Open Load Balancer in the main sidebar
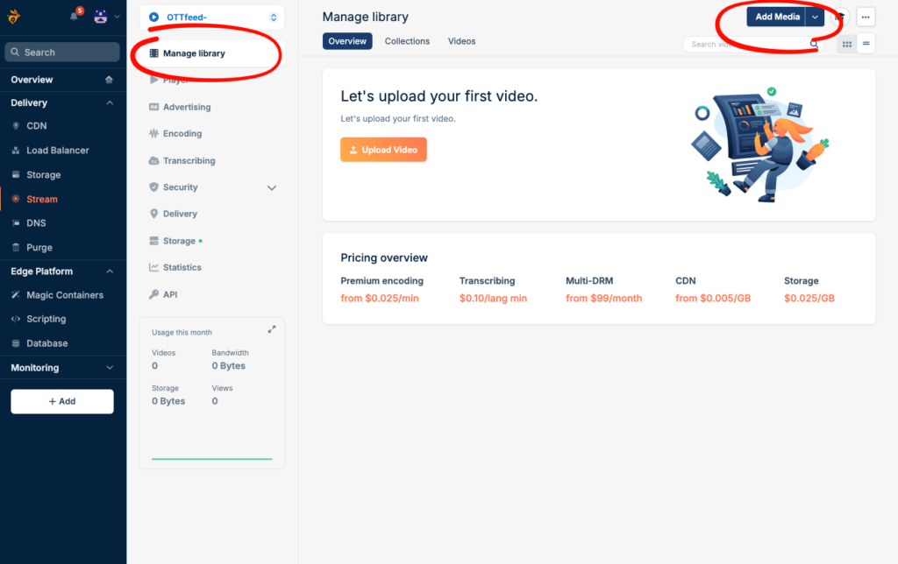The image size is (898, 564). pyautogui.click(x=57, y=151)
